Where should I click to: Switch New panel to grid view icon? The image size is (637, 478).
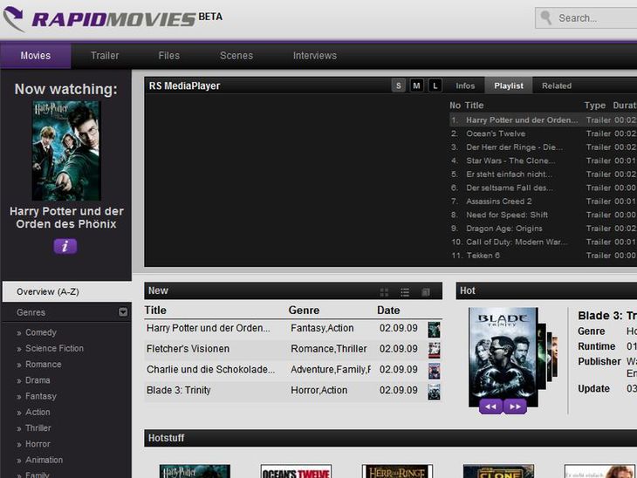(384, 292)
